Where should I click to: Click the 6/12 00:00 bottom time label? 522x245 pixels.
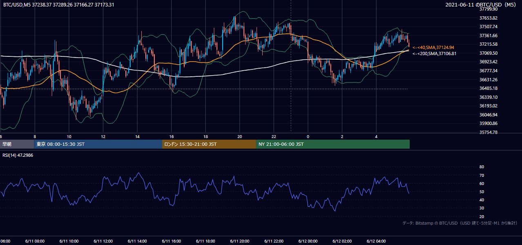click(x=308, y=241)
